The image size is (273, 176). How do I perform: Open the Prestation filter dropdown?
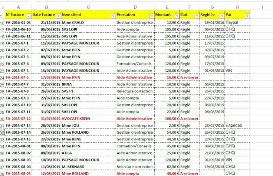point(152,16)
